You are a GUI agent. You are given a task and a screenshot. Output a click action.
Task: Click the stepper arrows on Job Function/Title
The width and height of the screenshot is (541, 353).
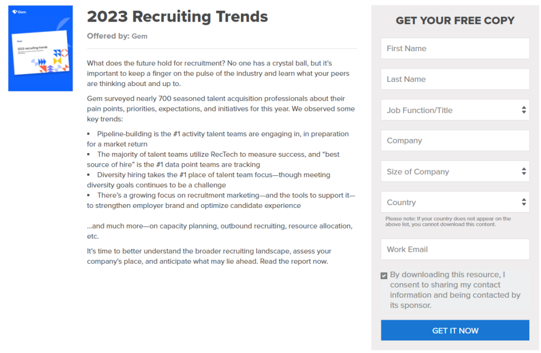pos(524,110)
